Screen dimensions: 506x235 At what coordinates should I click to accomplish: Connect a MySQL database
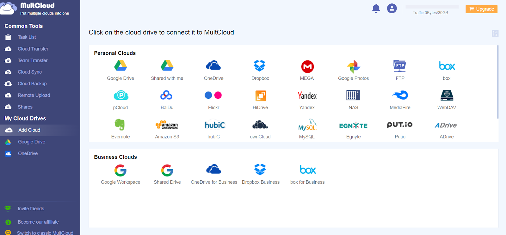click(x=307, y=125)
